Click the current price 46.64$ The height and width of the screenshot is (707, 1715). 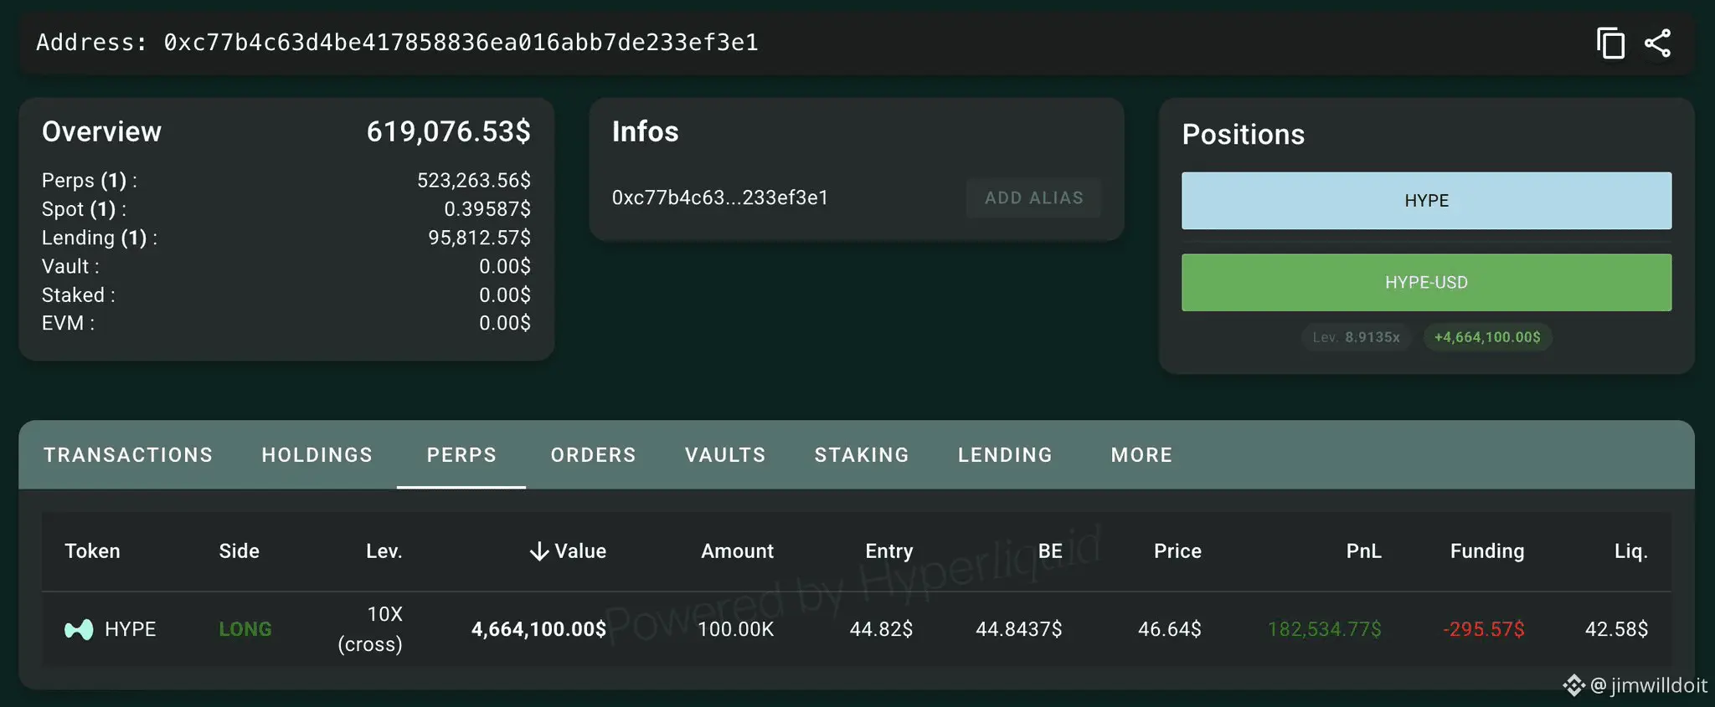[x=1170, y=629]
